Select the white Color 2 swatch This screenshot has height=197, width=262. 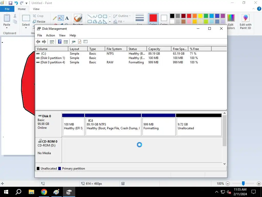coord(164,18)
